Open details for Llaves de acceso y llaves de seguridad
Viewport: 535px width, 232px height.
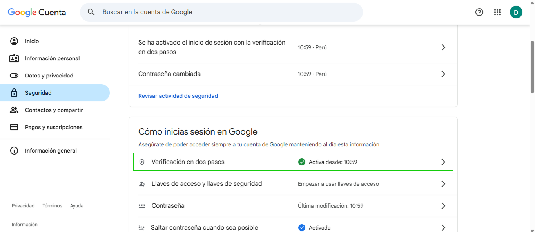[x=443, y=183]
